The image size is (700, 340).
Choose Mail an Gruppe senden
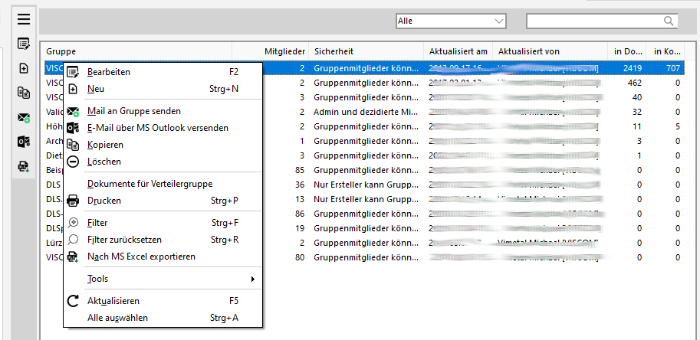coord(163,111)
